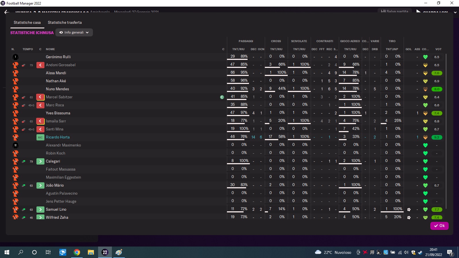
Task: Click the substitution swap icon beside Andoni Gorosabel
Action: pos(24,65)
